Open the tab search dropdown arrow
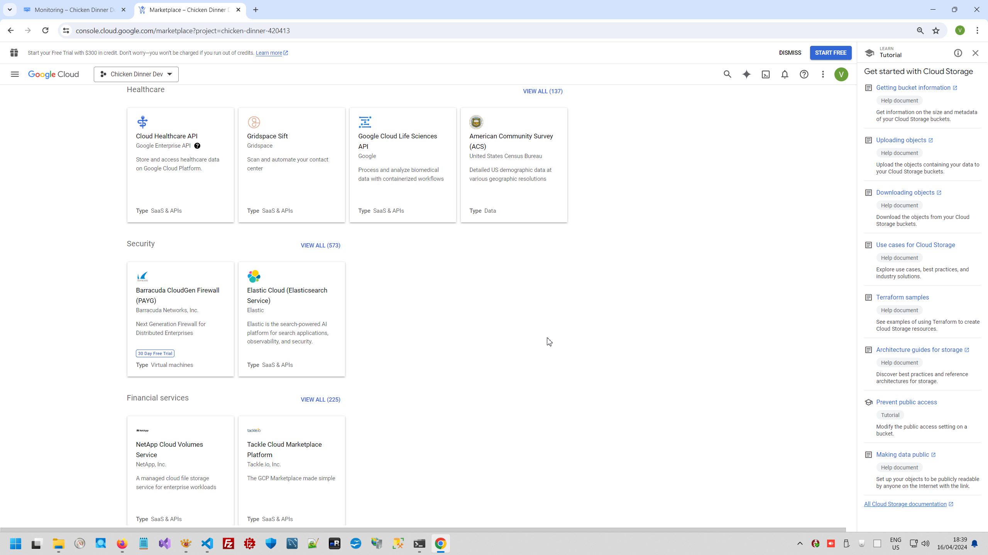The height and width of the screenshot is (555, 988). [10, 10]
